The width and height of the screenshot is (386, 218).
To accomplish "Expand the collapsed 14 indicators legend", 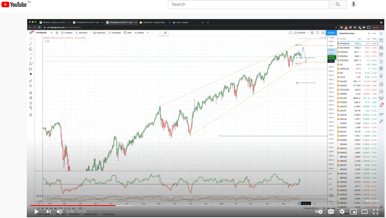I will [47, 41].
